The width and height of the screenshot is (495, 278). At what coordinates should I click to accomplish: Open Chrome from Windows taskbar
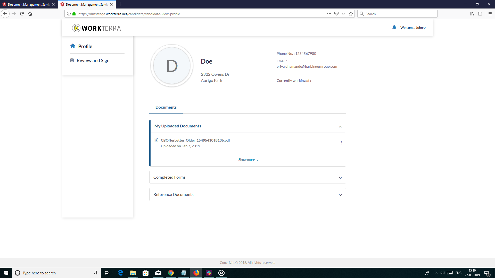(171, 273)
